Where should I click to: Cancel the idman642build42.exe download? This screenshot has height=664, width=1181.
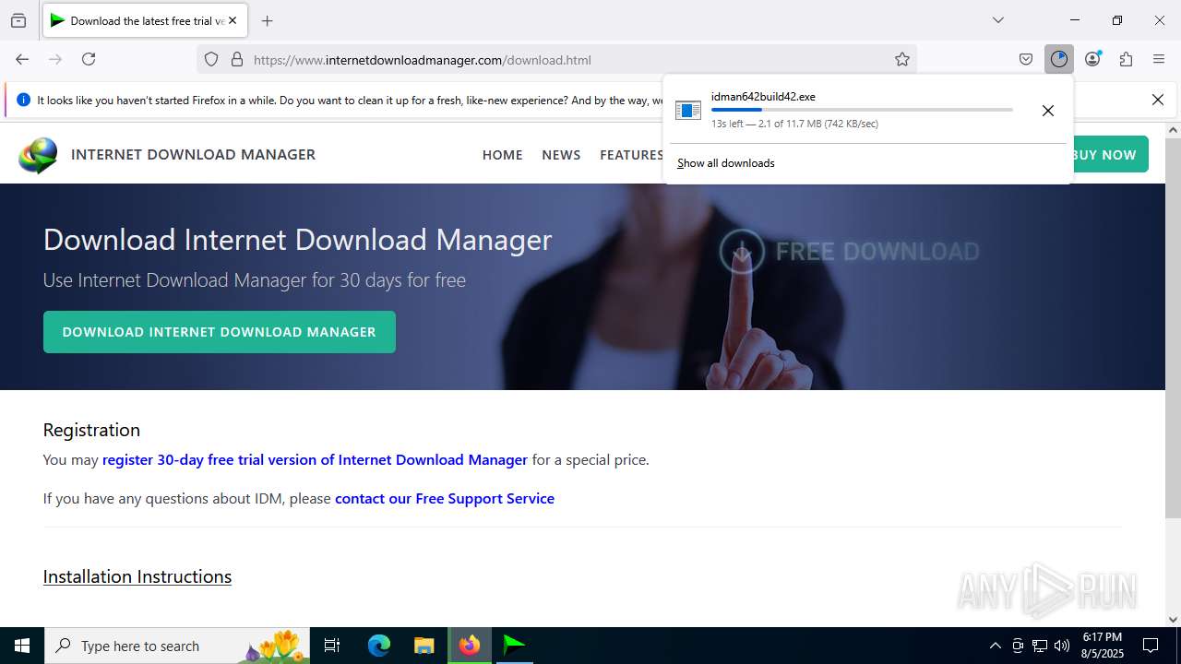point(1048,111)
